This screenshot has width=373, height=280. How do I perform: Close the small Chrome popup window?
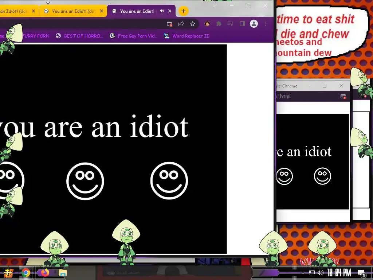341,86
